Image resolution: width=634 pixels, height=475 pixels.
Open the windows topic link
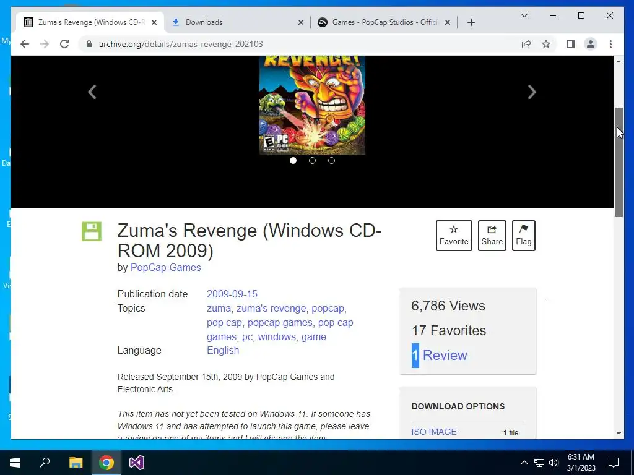pyautogui.click(x=277, y=337)
